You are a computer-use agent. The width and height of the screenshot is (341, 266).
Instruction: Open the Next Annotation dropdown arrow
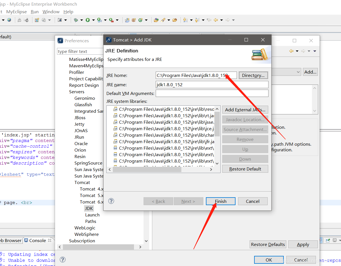point(191,20)
